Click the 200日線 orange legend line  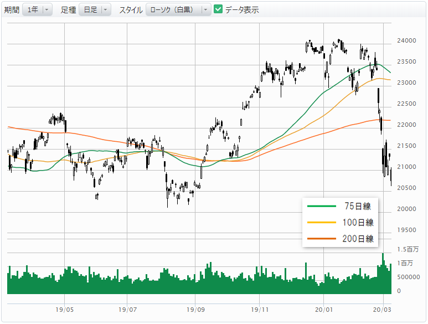point(322,239)
